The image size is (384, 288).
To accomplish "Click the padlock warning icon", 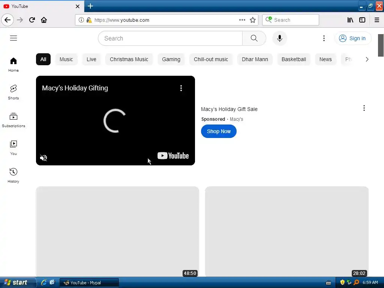I will click(89, 20).
